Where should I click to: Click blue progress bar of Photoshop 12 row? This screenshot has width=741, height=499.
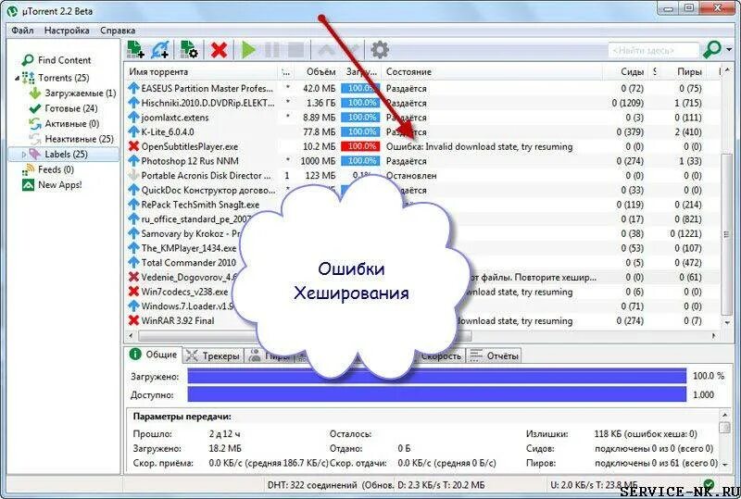pos(361,161)
